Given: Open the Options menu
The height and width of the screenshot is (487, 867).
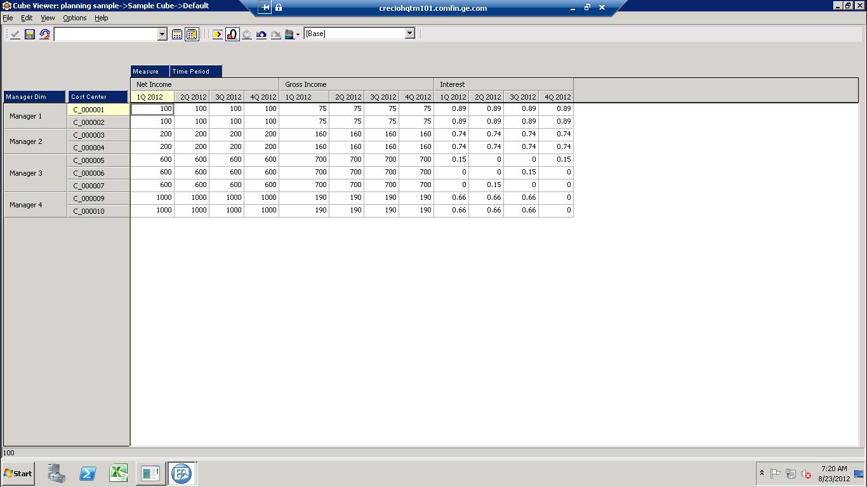Looking at the screenshot, I should coord(75,18).
